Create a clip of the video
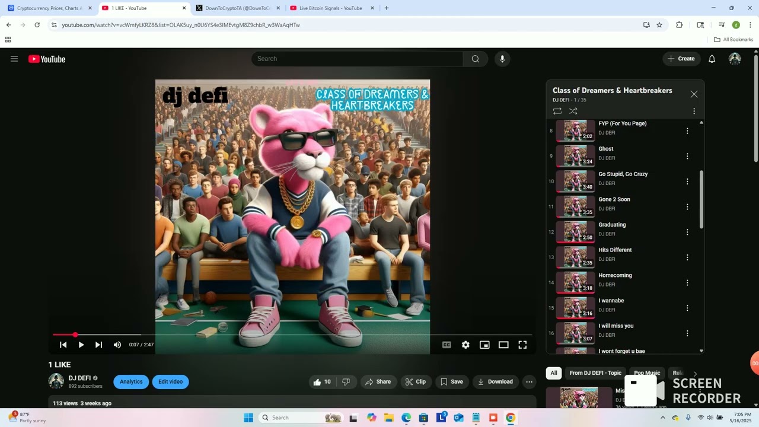This screenshot has height=427, width=759. tap(415, 382)
